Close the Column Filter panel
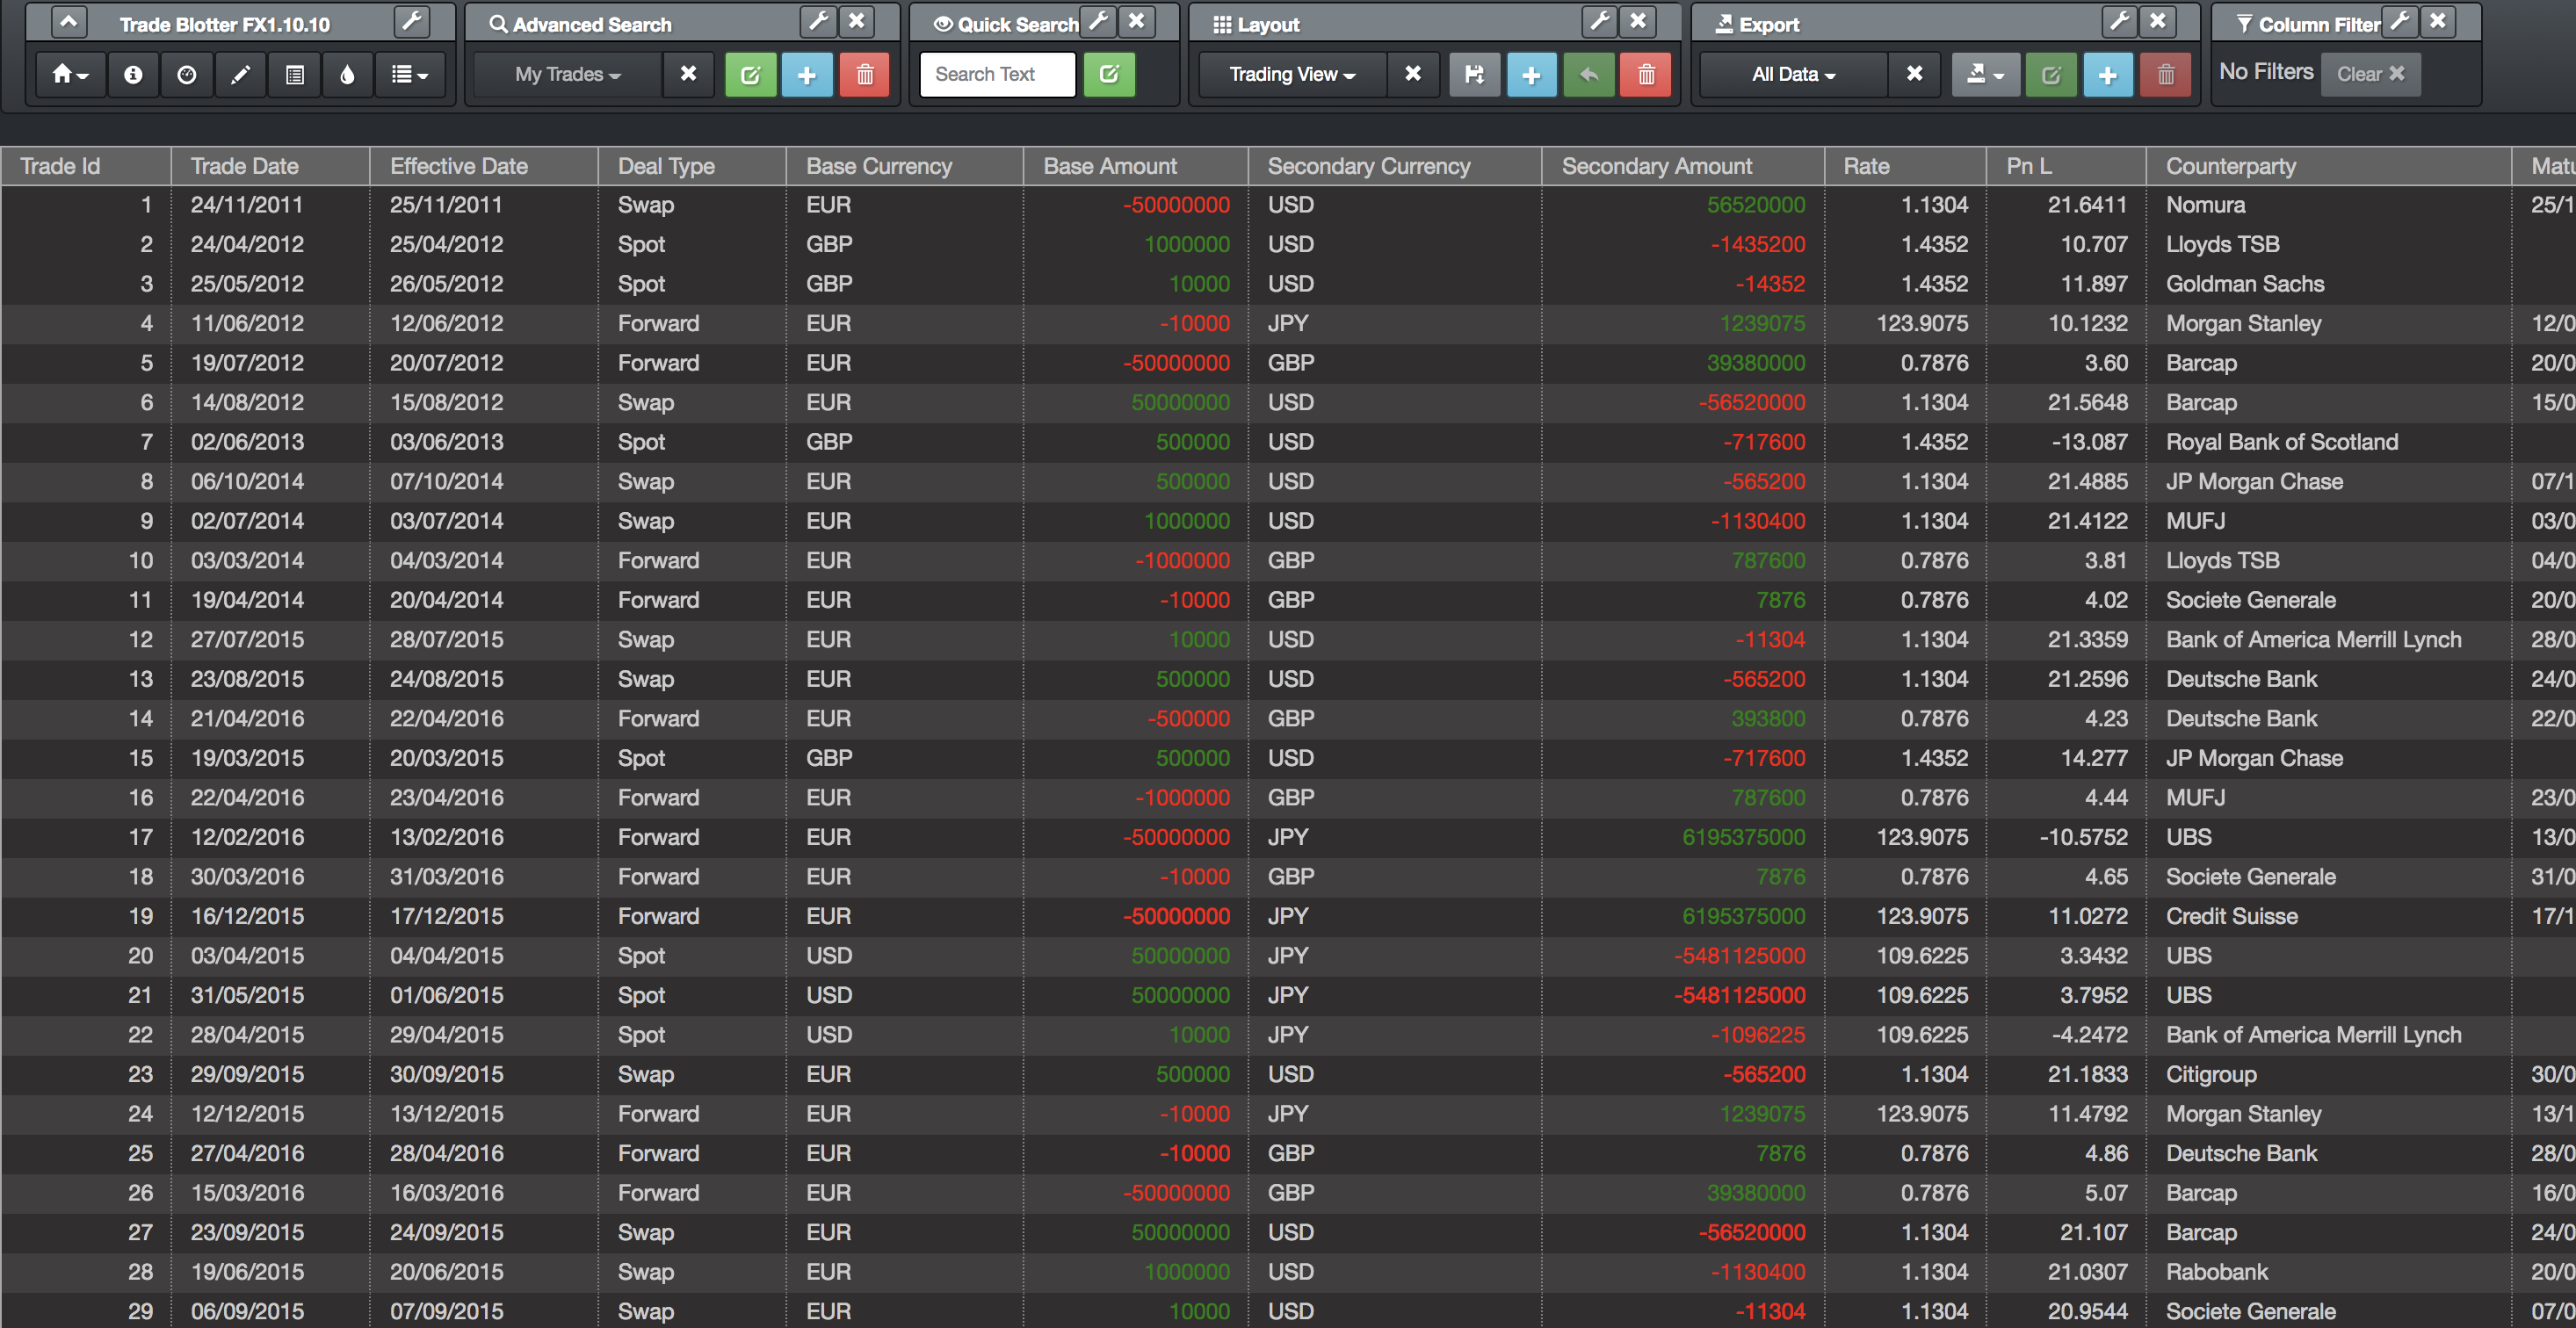The width and height of the screenshot is (2576, 1328). pyautogui.click(x=2438, y=22)
